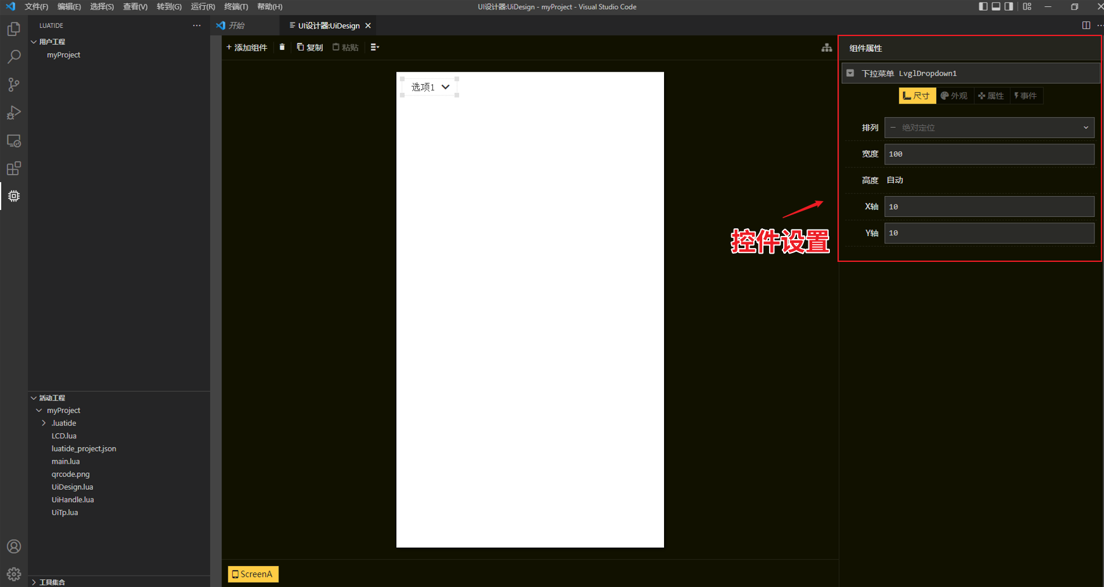
Task: Open the 设置 gear icon at bottom left
Action: pos(14,574)
